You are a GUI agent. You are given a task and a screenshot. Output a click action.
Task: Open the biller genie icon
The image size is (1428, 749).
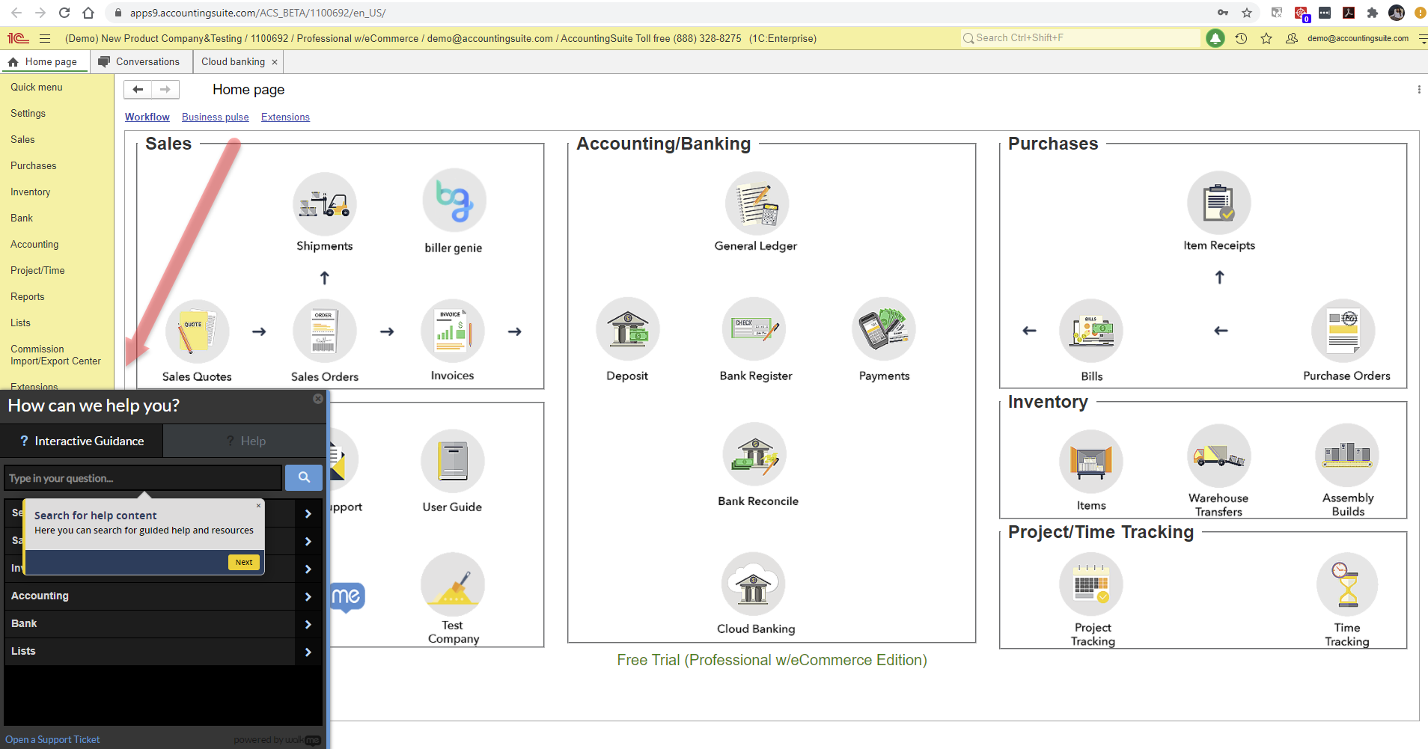[x=454, y=201]
